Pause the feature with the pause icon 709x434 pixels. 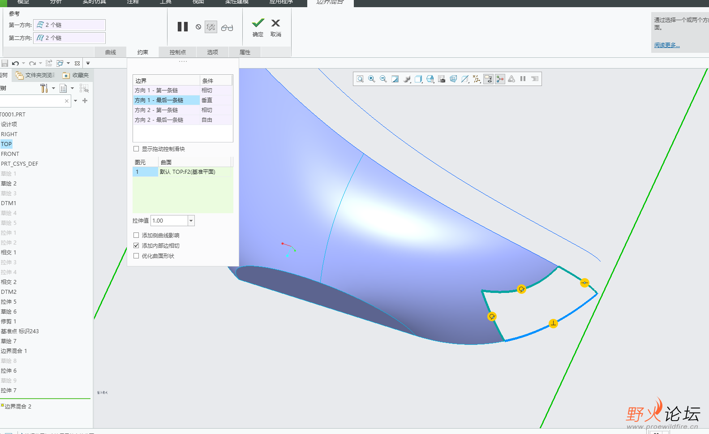(x=183, y=27)
